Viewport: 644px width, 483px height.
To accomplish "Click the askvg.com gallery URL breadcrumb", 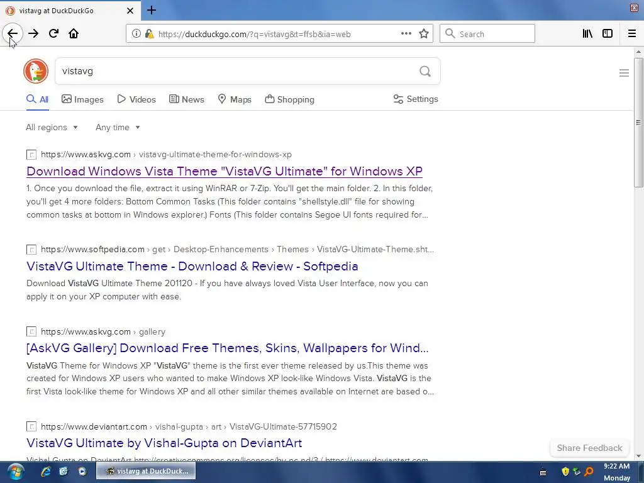I will [x=103, y=331].
